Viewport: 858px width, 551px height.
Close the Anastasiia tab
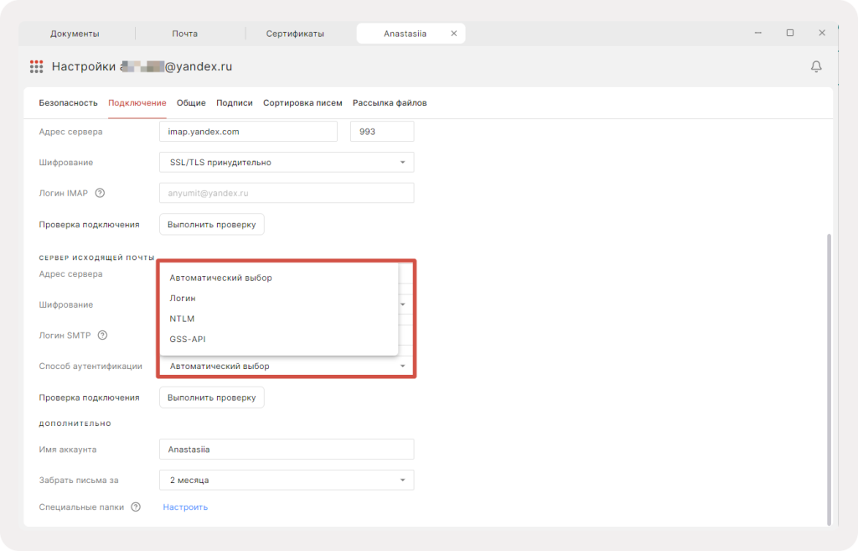click(453, 34)
